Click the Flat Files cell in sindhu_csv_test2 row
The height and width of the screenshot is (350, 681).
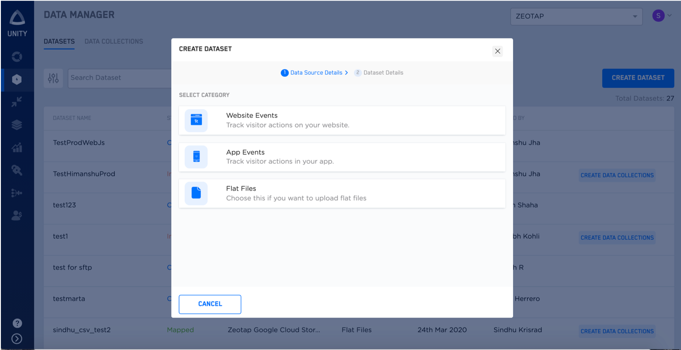(357, 330)
